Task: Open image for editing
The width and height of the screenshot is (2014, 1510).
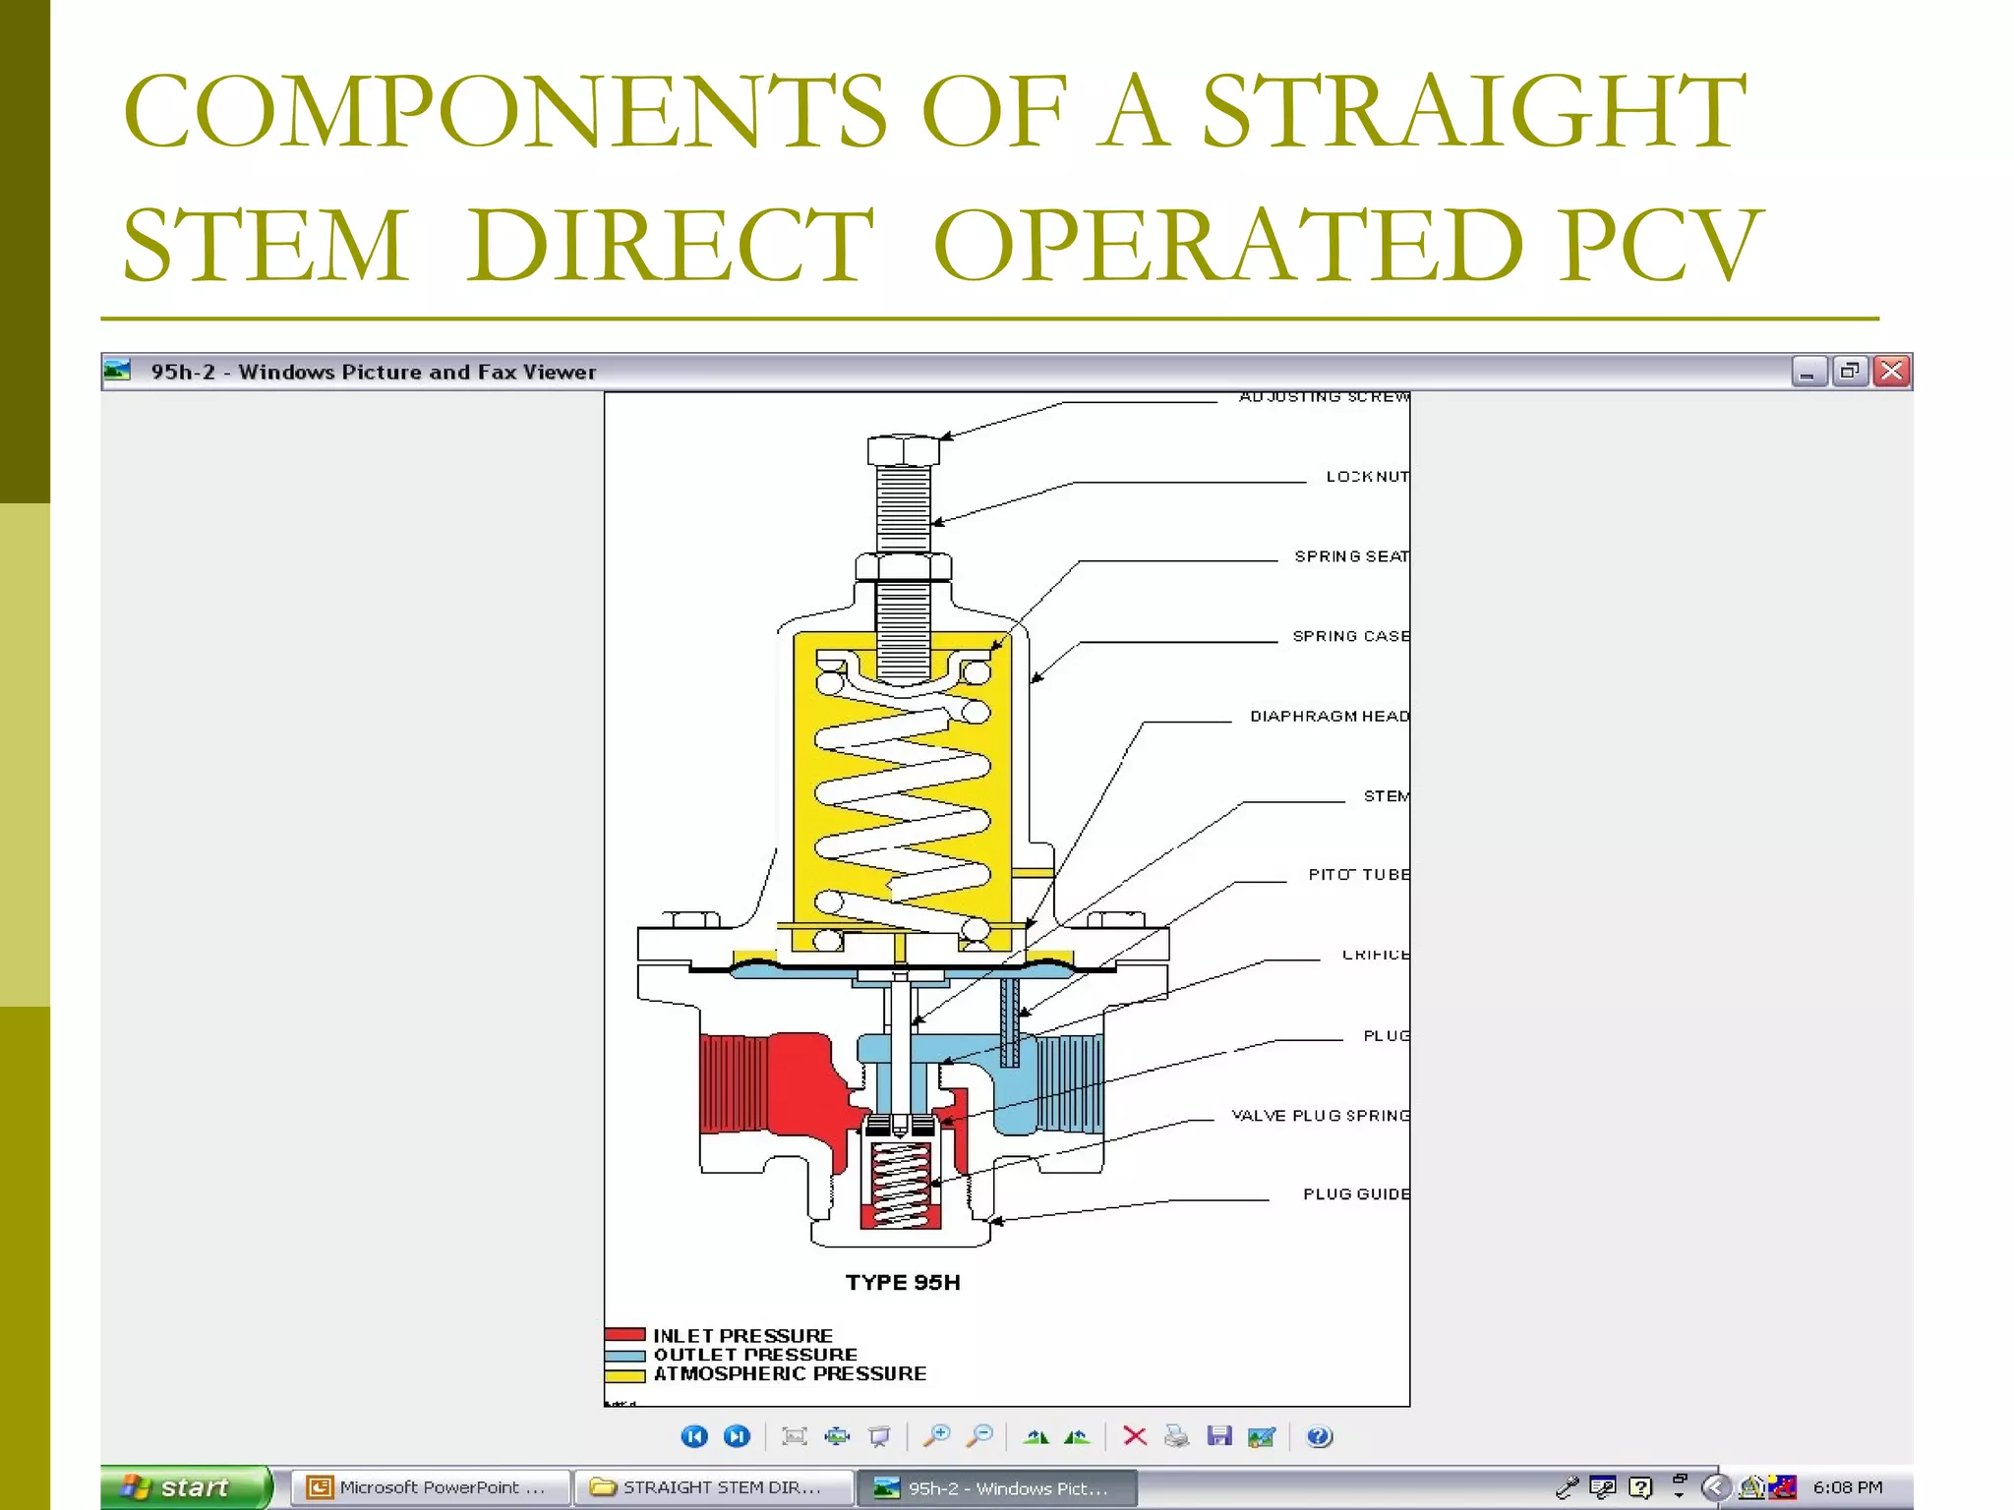Action: point(1262,1436)
